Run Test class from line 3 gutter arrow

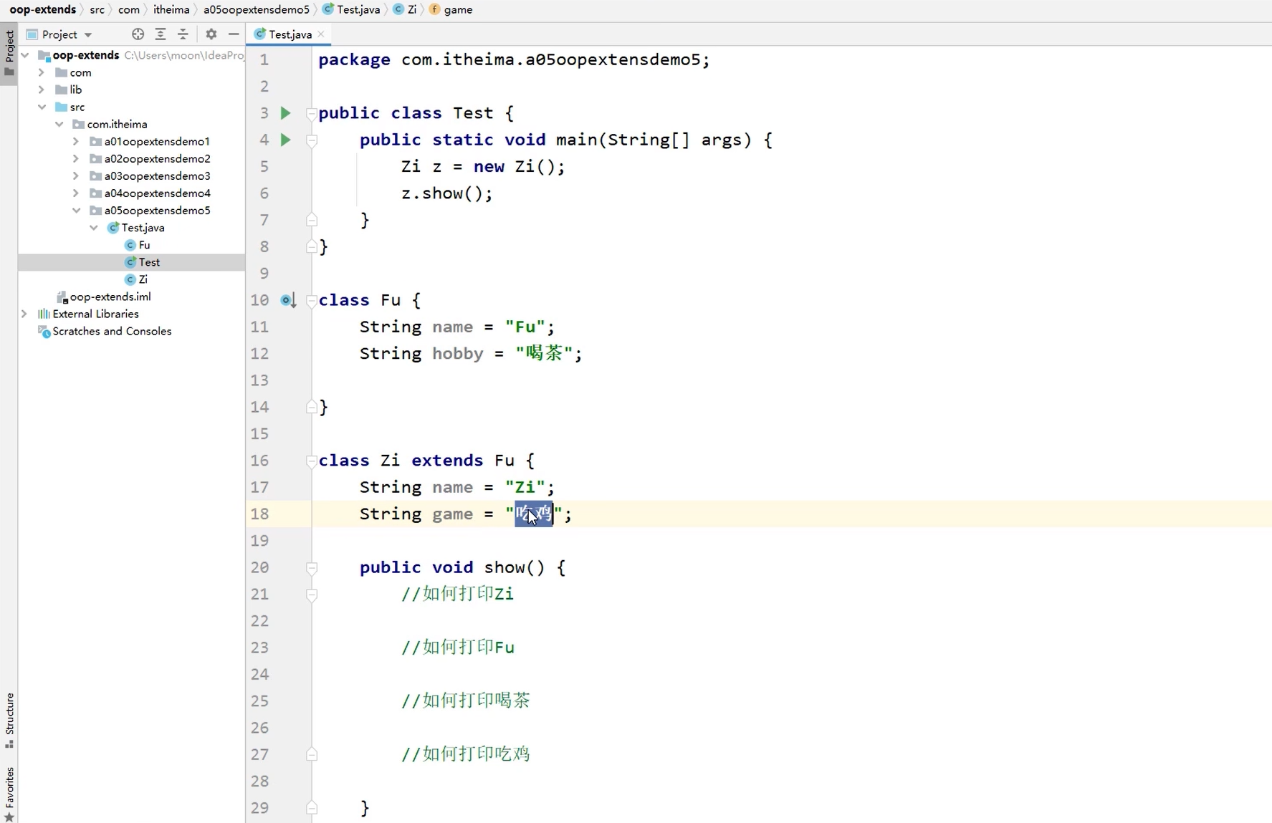point(285,112)
